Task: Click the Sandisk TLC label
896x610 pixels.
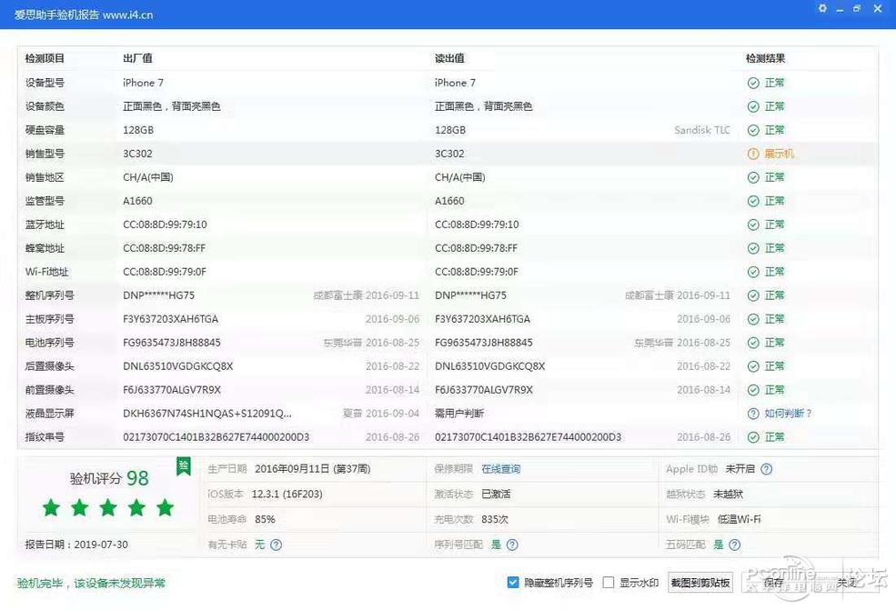Action: point(702,130)
